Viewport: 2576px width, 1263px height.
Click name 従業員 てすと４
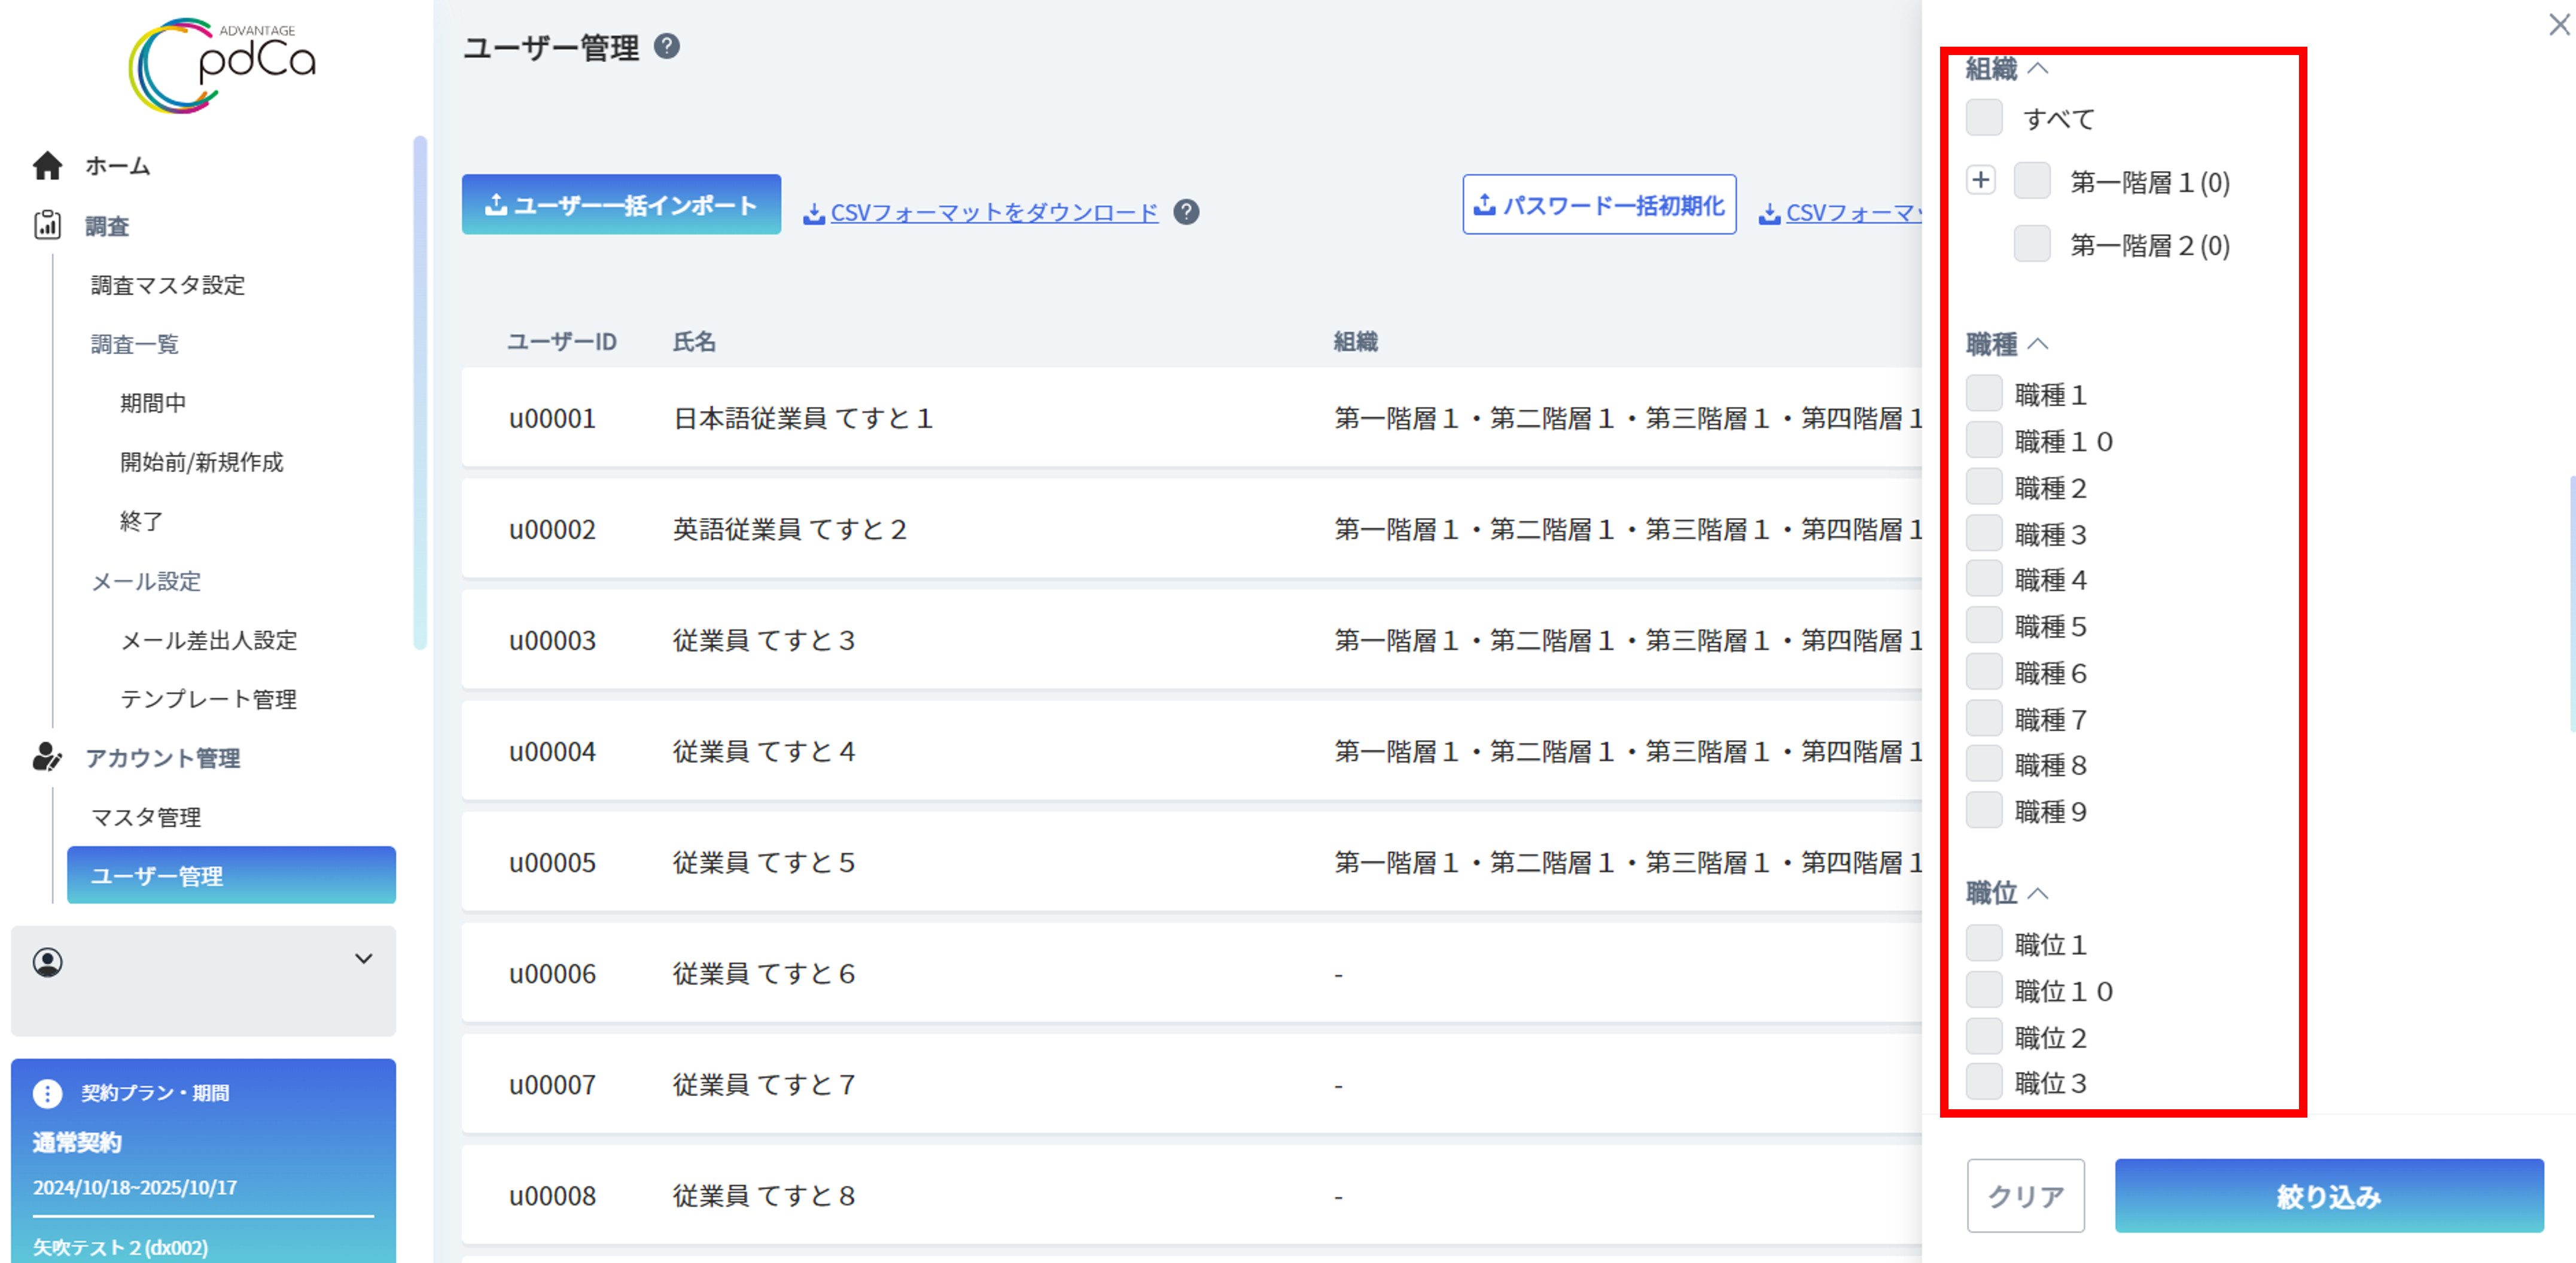764,751
